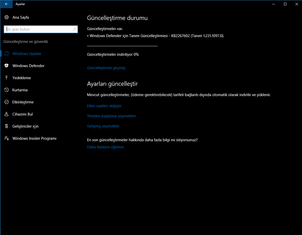Click the Güncelleştirmeler var. text
302x235 pixels.
coord(105,29)
